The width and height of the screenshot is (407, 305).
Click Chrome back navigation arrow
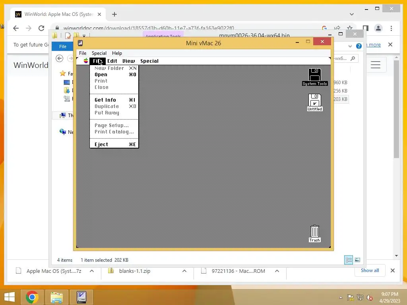16,28
